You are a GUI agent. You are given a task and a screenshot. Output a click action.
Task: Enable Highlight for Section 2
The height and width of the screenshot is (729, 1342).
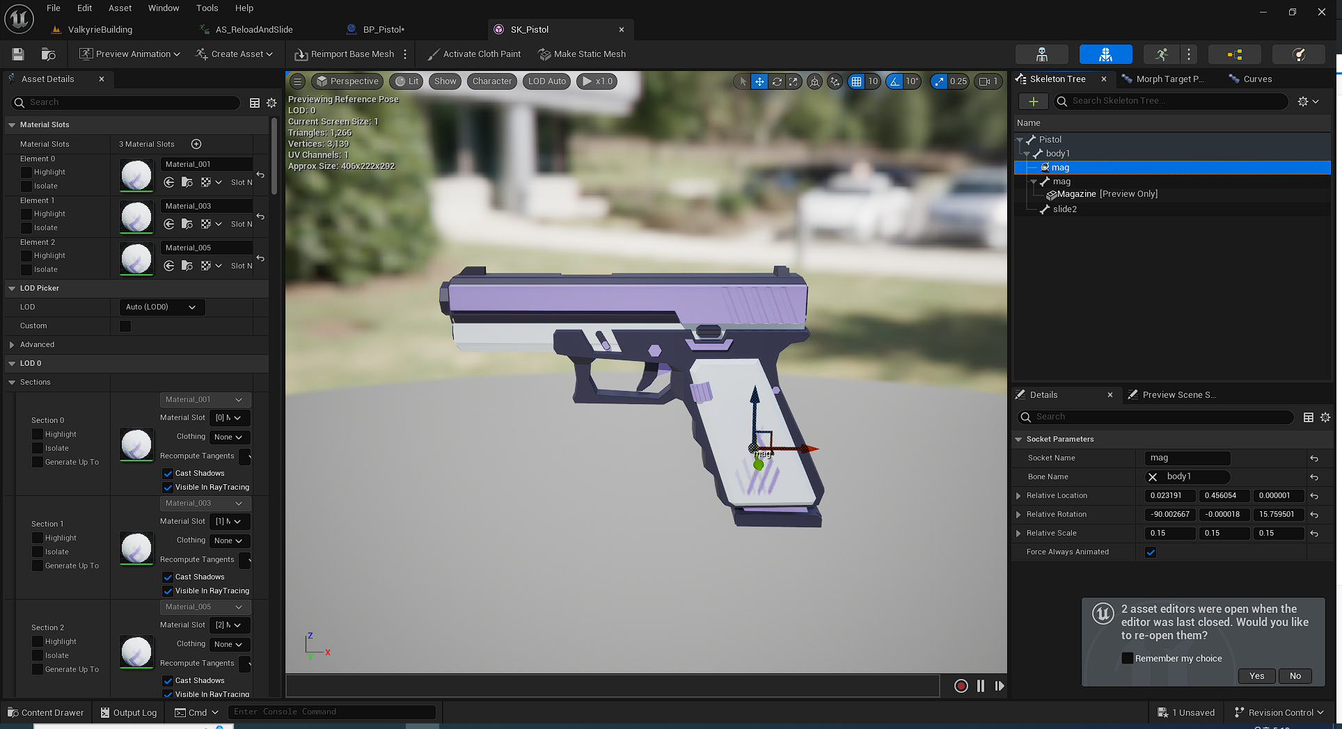[38, 642]
